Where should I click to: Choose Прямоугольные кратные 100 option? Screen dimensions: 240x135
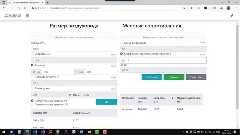[x=32, y=105]
